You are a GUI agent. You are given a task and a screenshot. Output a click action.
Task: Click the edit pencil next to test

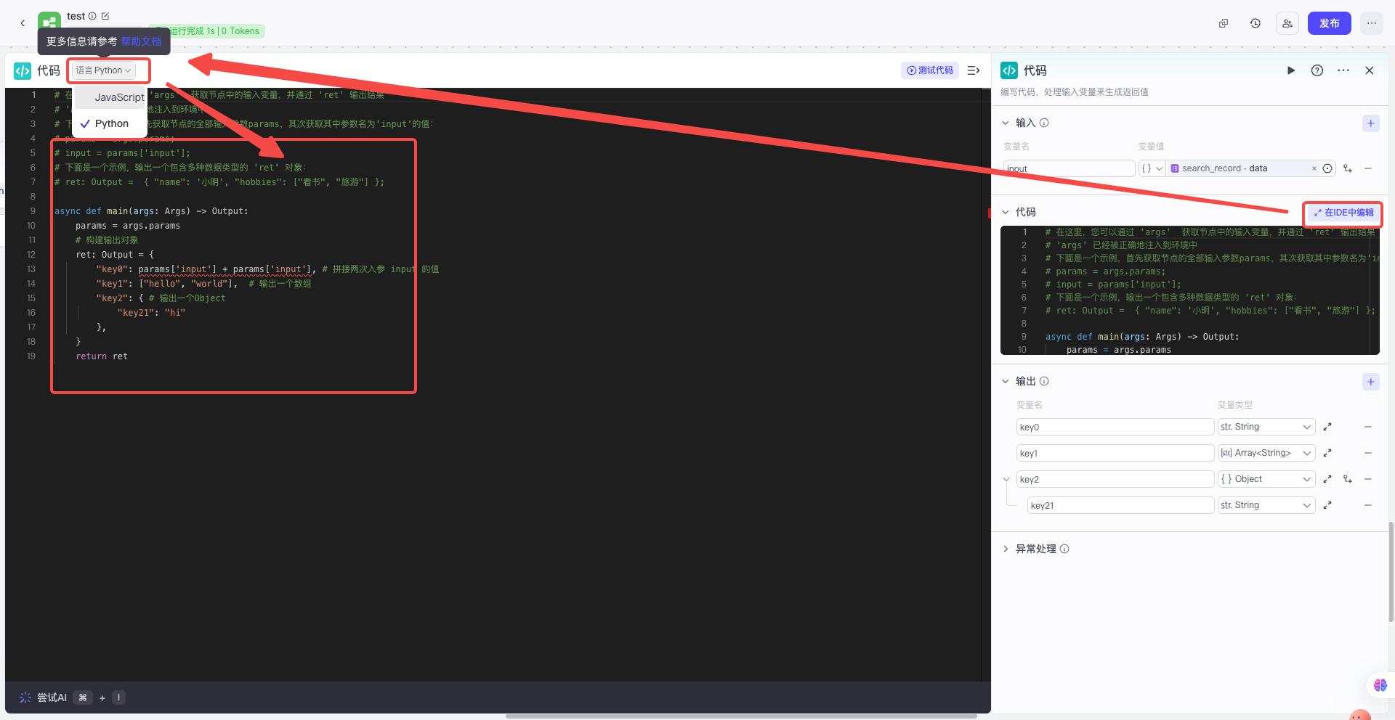click(105, 16)
